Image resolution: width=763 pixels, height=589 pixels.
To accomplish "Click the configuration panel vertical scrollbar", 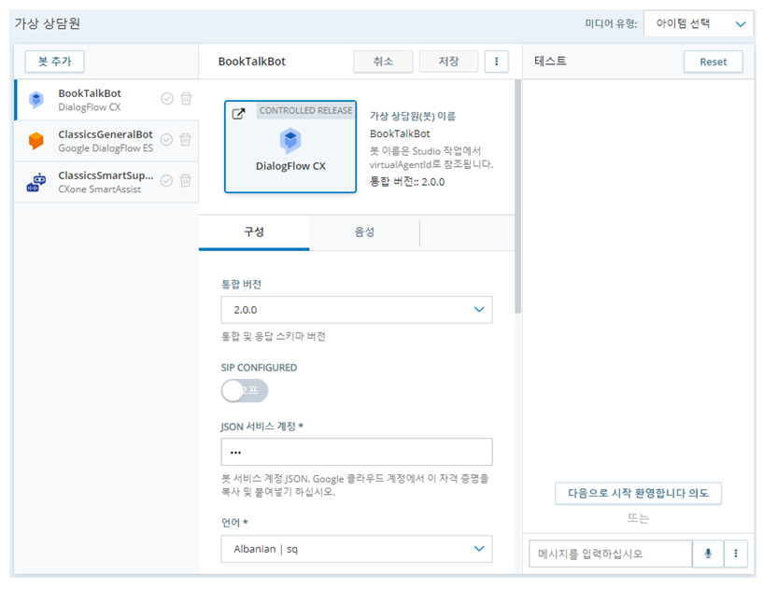I will (517, 197).
